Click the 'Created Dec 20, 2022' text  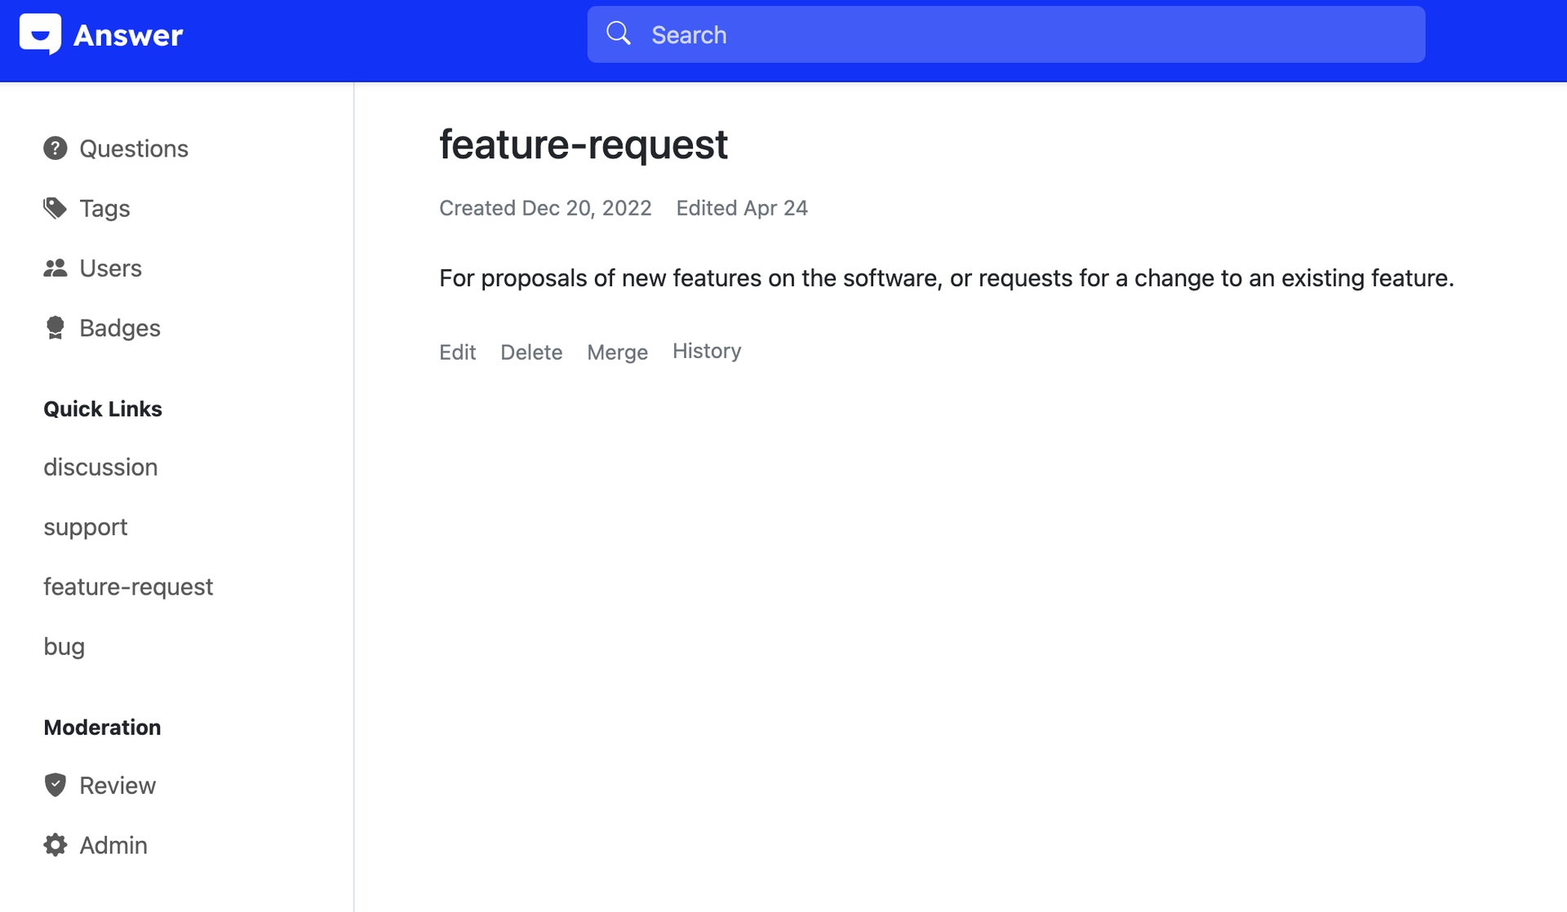[x=545, y=208]
